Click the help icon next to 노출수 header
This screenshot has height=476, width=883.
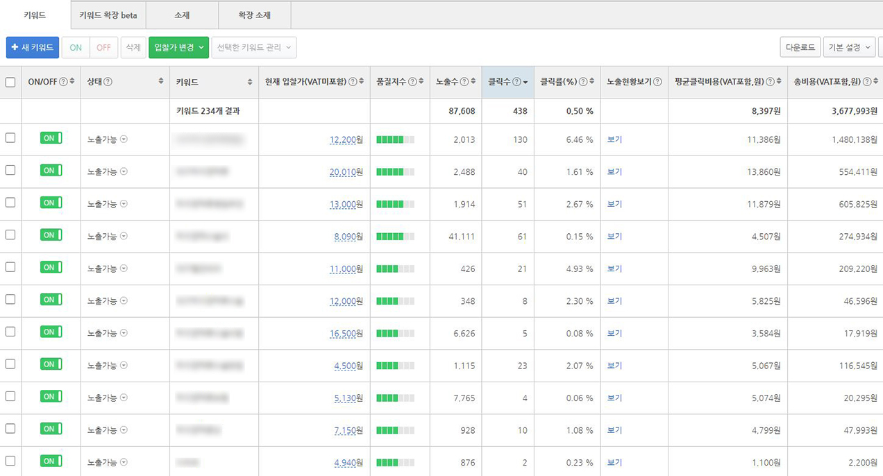pyautogui.click(x=464, y=82)
